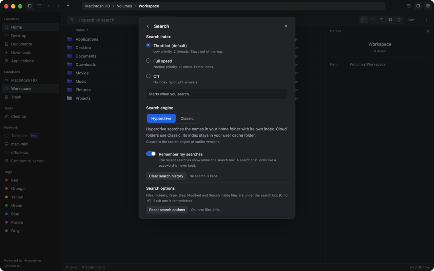Screen dimensions: 434x271
Task: Select the Pictures folder row
Action: (193, 90)
